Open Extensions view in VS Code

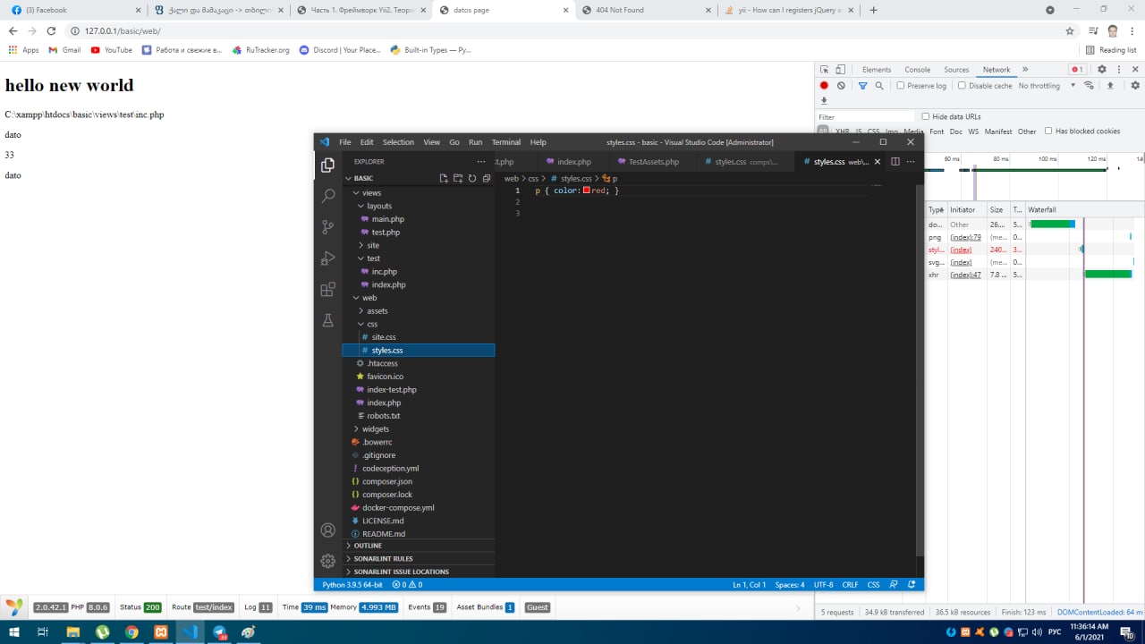pyautogui.click(x=327, y=290)
